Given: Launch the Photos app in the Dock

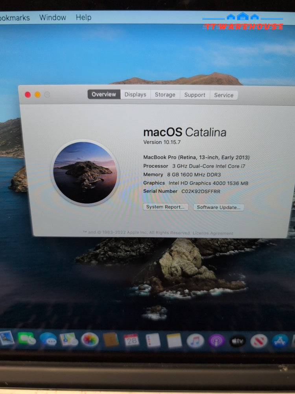Looking at the screenshot, I should pos(90,340).
